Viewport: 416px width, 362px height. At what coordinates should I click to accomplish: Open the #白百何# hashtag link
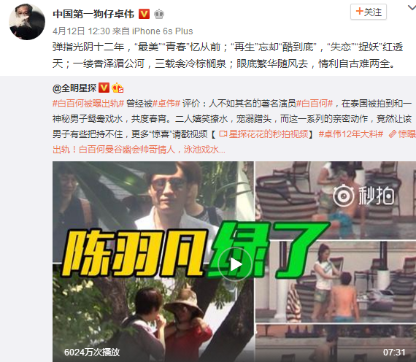(315, 103)
